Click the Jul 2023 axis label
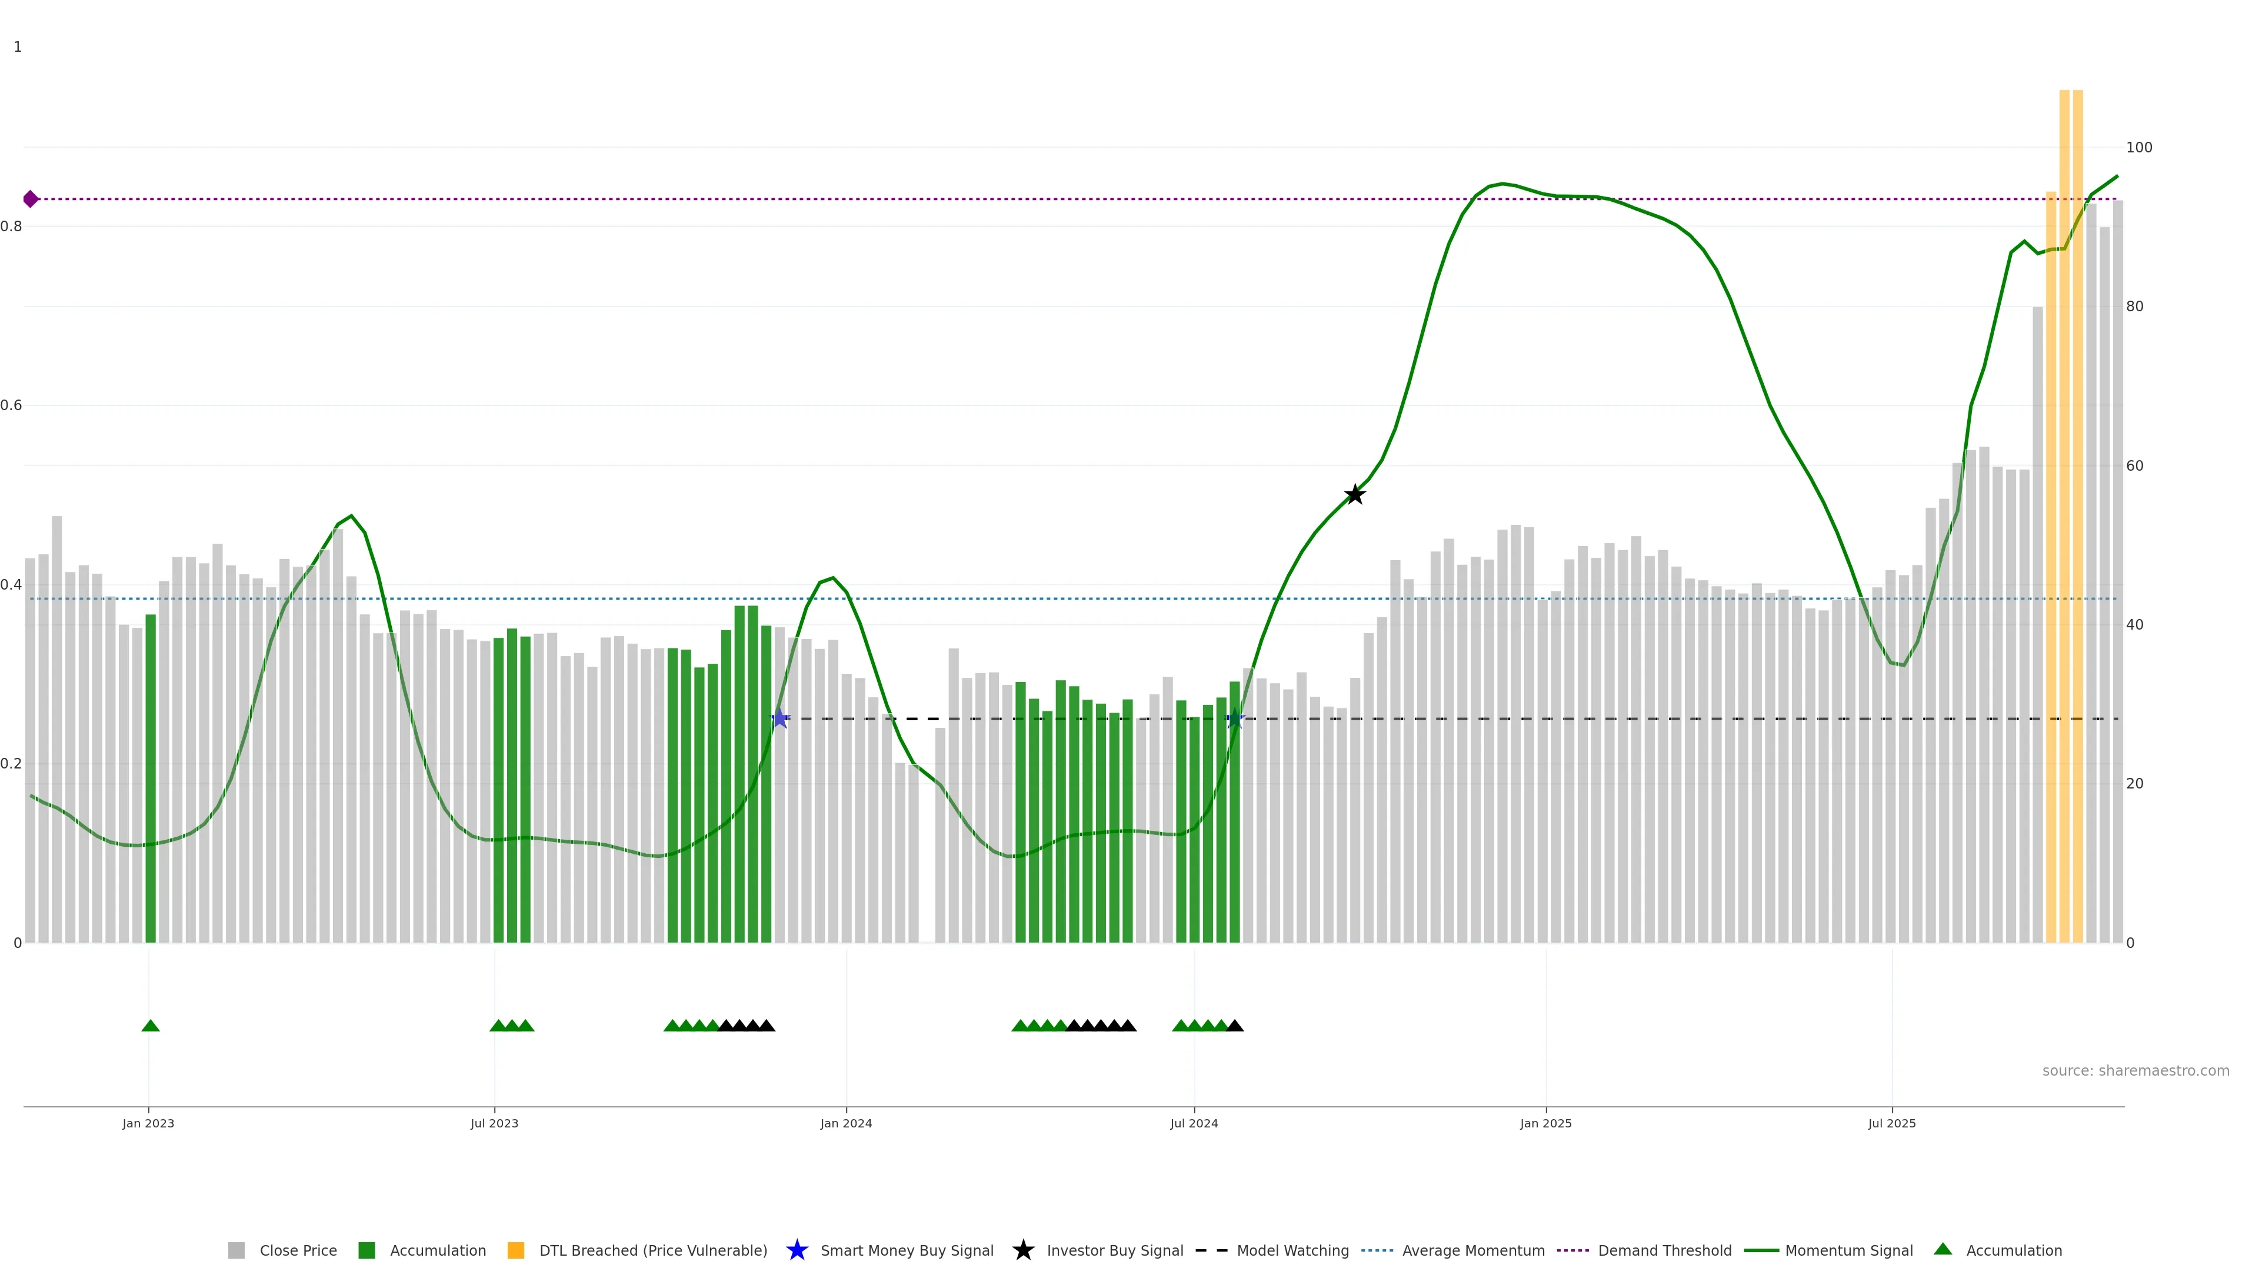The width and height of the screenshot is (2259, 1271). [494, 1123]
